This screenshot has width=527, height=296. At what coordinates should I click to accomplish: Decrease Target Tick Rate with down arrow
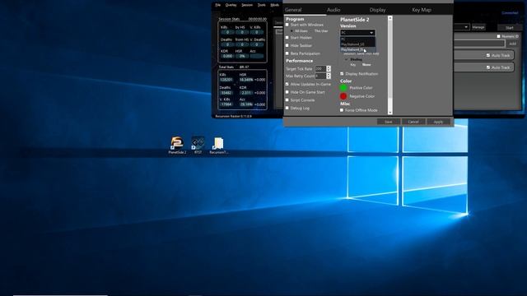pyautogui.click(x=329, y=70)
